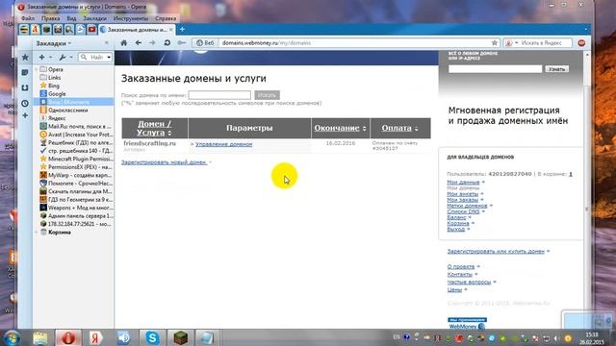Open the pinned tab with magnifier icon
The image size is (616, 346).
[x=69, y=30]
